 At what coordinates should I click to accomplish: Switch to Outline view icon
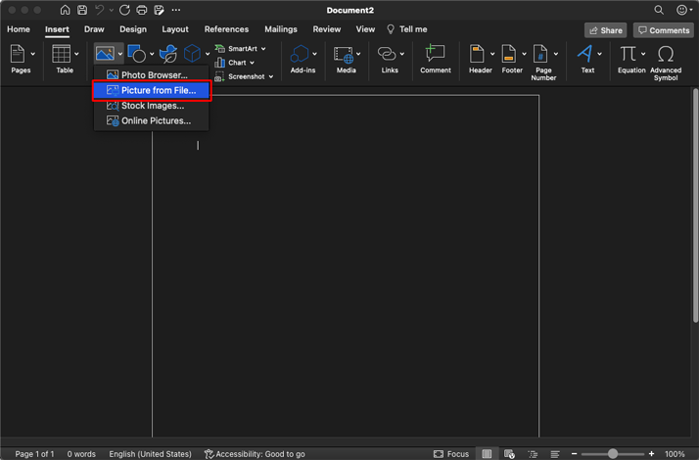(533, 454)
